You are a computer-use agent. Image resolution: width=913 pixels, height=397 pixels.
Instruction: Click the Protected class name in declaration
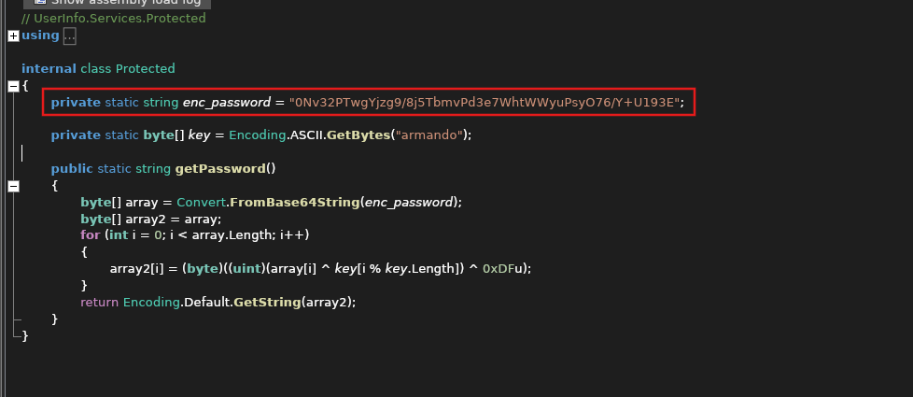click(145, 69)
